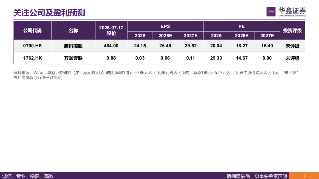Click 未评级 rating in 万咖壹联 row
Screen dimensions: 319x179
coord(293,58)
